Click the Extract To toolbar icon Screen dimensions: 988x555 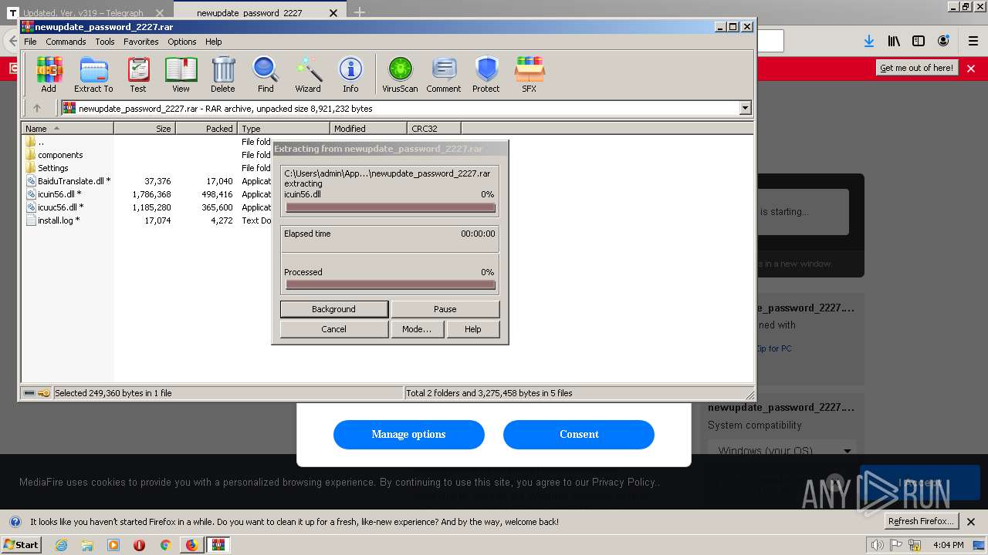click(93, 74)
